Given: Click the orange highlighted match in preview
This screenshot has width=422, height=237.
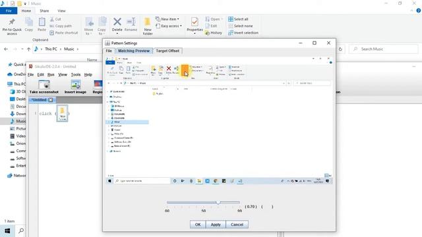Looking at the screenshot, I should tap(185, 70).
